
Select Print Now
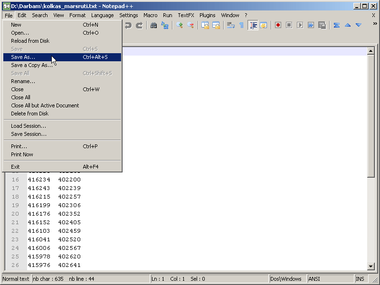(x=62, y=154)
